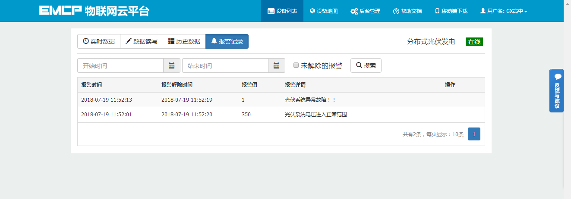Open calendar picker for 结束时间

coord(277,65)
